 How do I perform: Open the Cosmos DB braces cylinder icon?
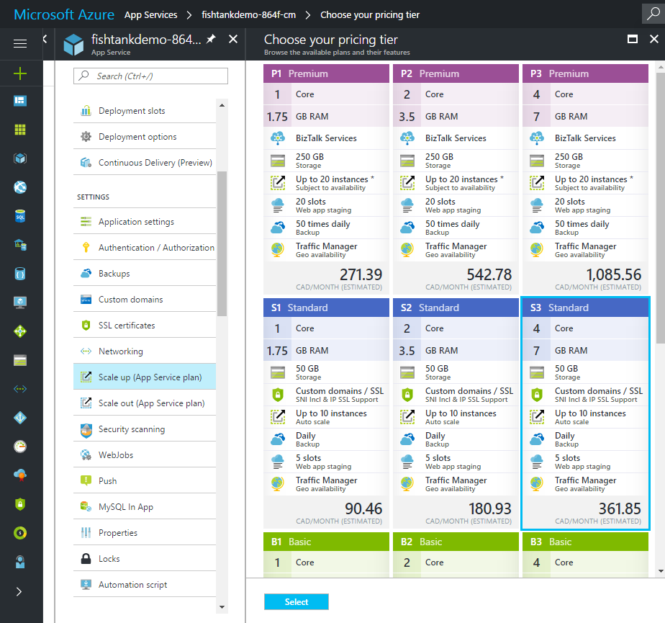click(20, 274)
